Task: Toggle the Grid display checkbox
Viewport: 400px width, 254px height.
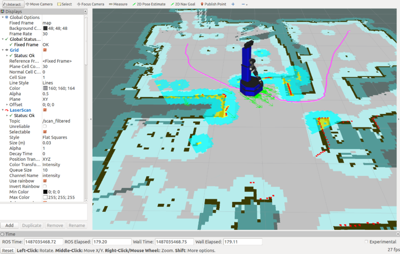Action: pos(45,50)
